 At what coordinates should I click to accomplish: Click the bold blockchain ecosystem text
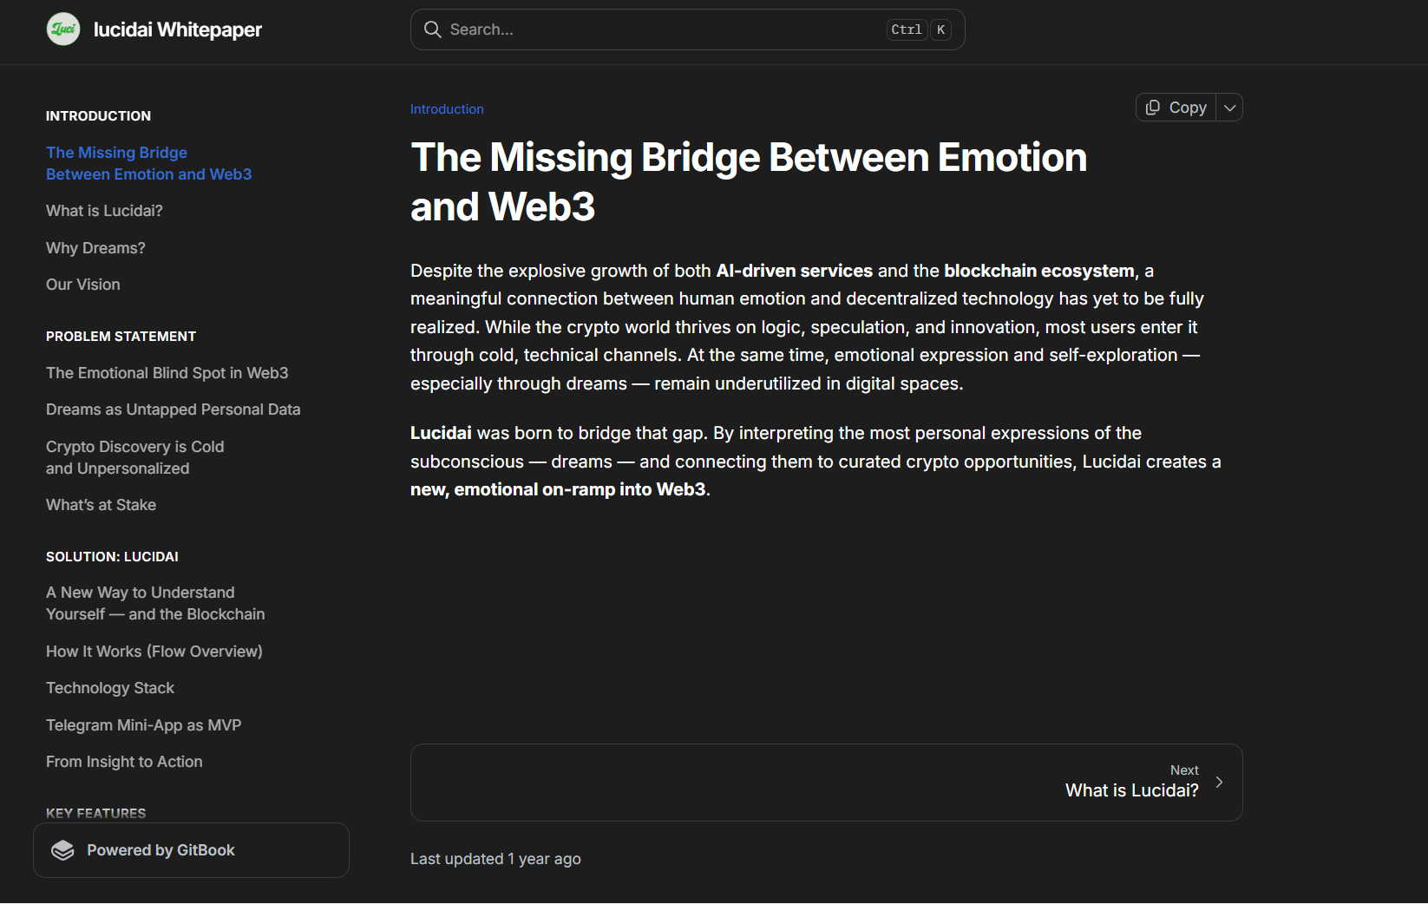(x=1039, y=271)
